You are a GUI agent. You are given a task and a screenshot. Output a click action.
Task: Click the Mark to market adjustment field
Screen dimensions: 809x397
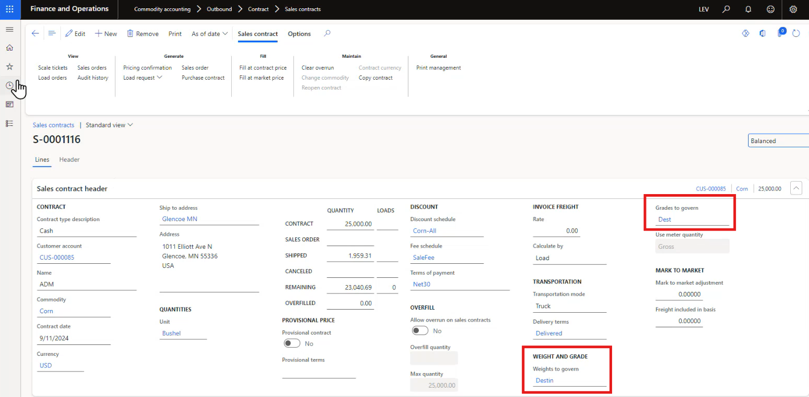point(679,294)
